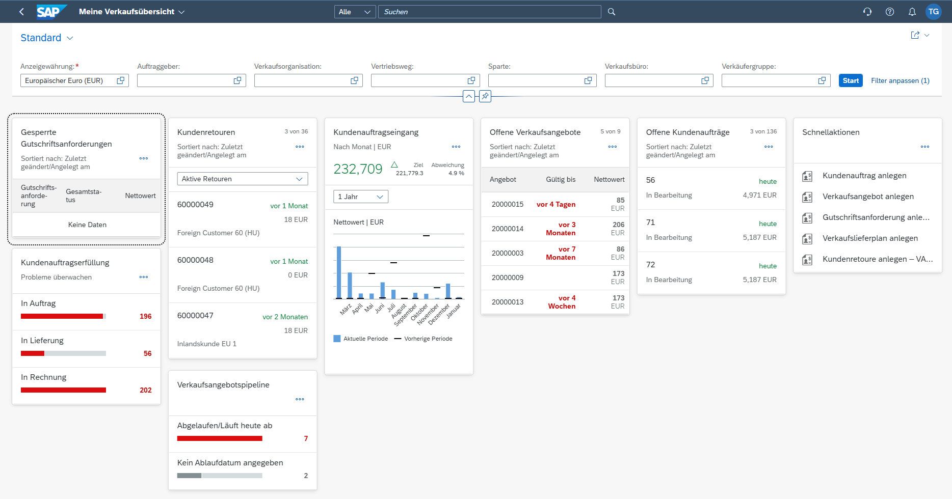This screenshot has width=952, height=499.
Task: Click the Start button
Action: click(850, 80)
